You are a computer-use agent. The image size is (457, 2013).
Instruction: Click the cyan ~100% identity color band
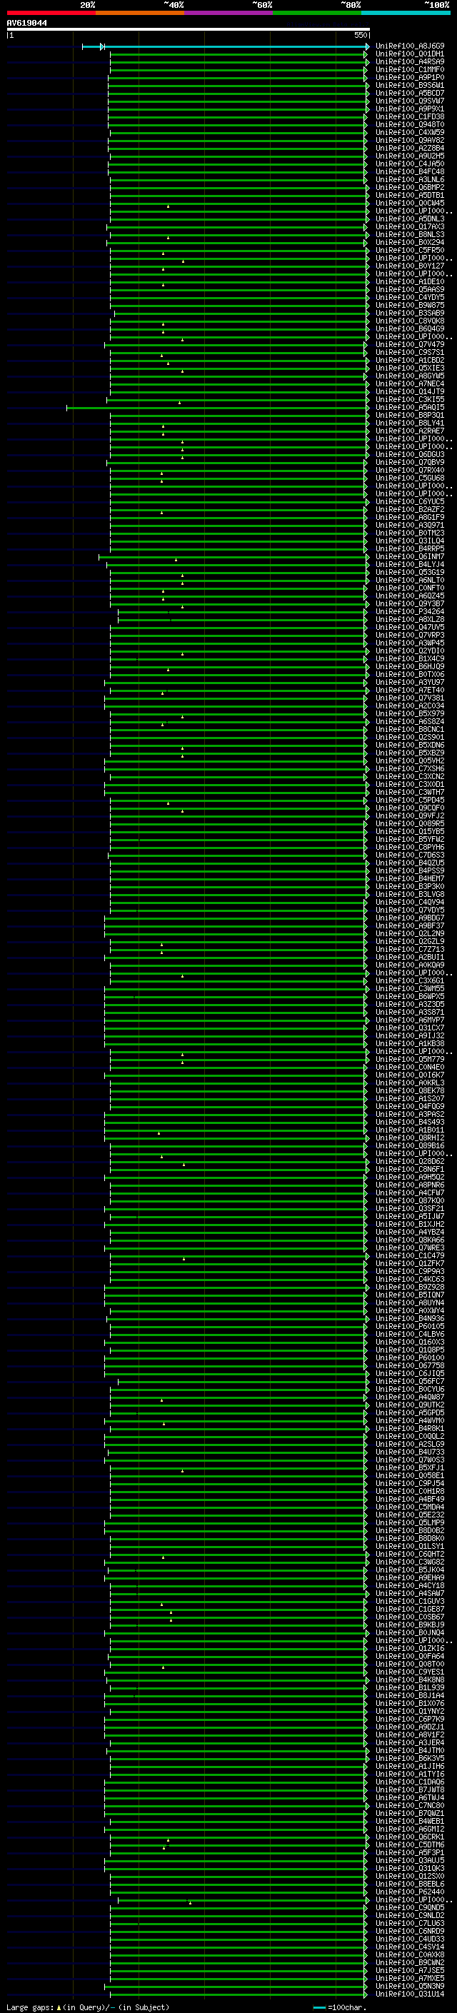(x=406, y=13)
